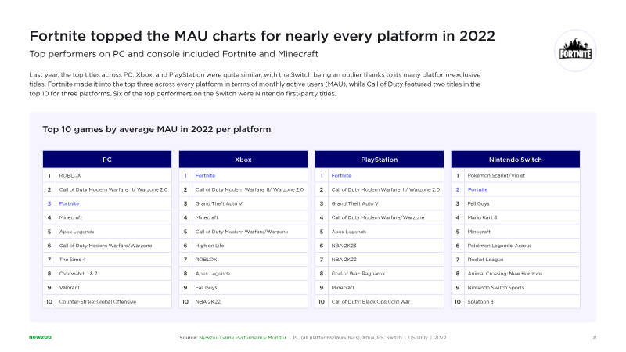The height and width of the screenshot is (352, 626).
Task: Click Fortnite at rank 1 under PlayStation
Action: (x=341, y=175)
